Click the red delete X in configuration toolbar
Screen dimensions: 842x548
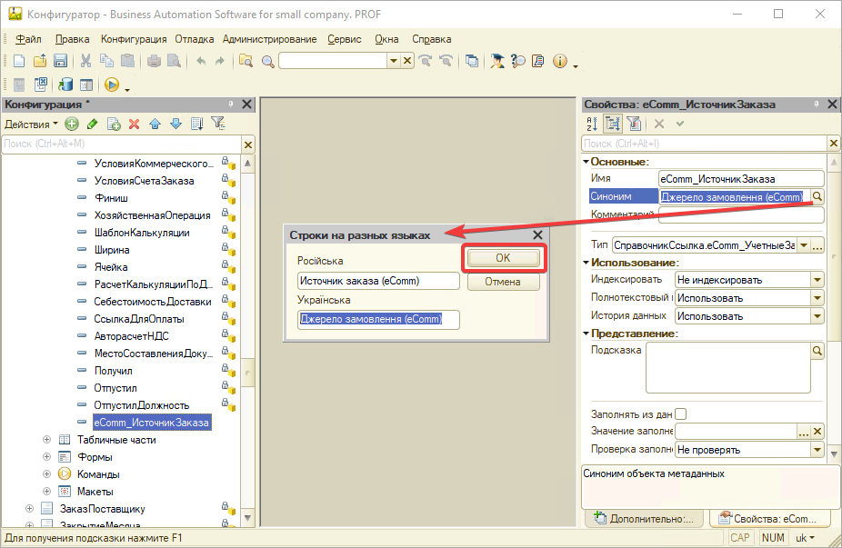(134, 124)
